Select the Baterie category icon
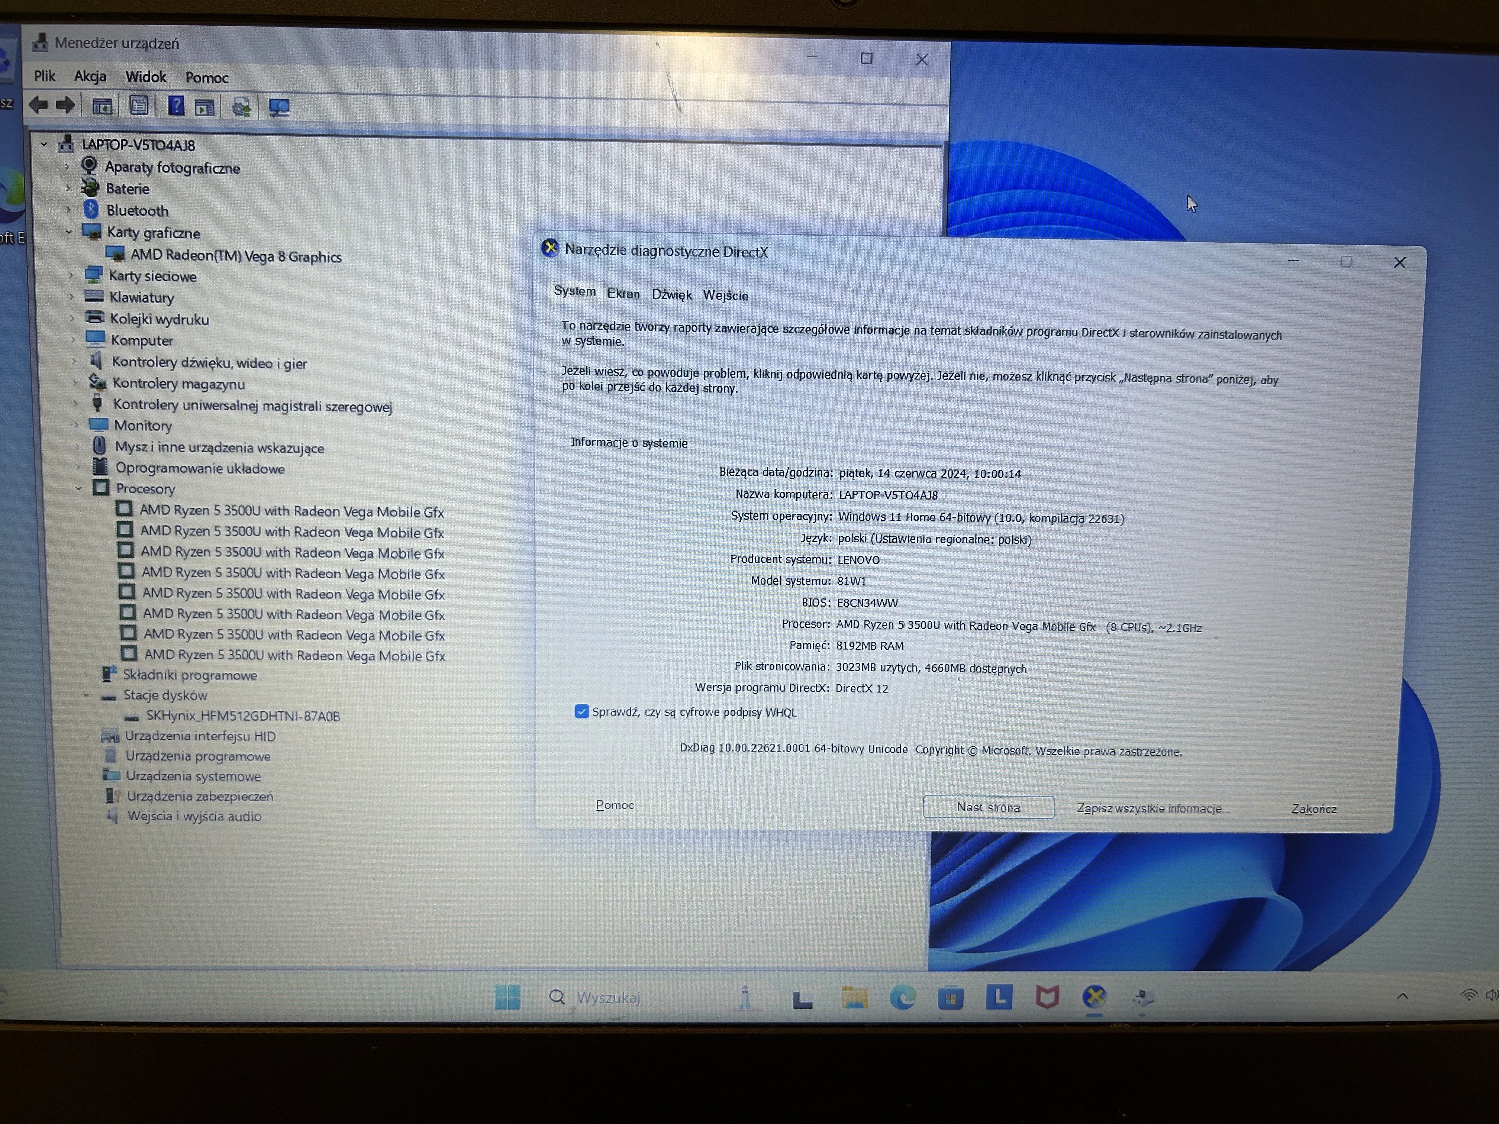1499x1124 pixels. point(90,188)
